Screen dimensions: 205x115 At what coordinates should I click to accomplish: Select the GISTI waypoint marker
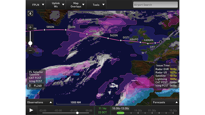point(121,40)
